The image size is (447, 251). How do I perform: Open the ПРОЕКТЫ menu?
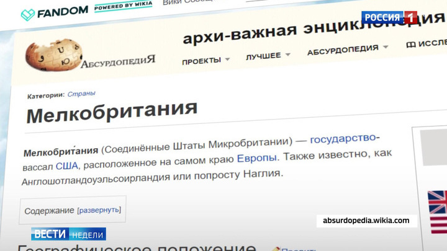click(201, 61)
